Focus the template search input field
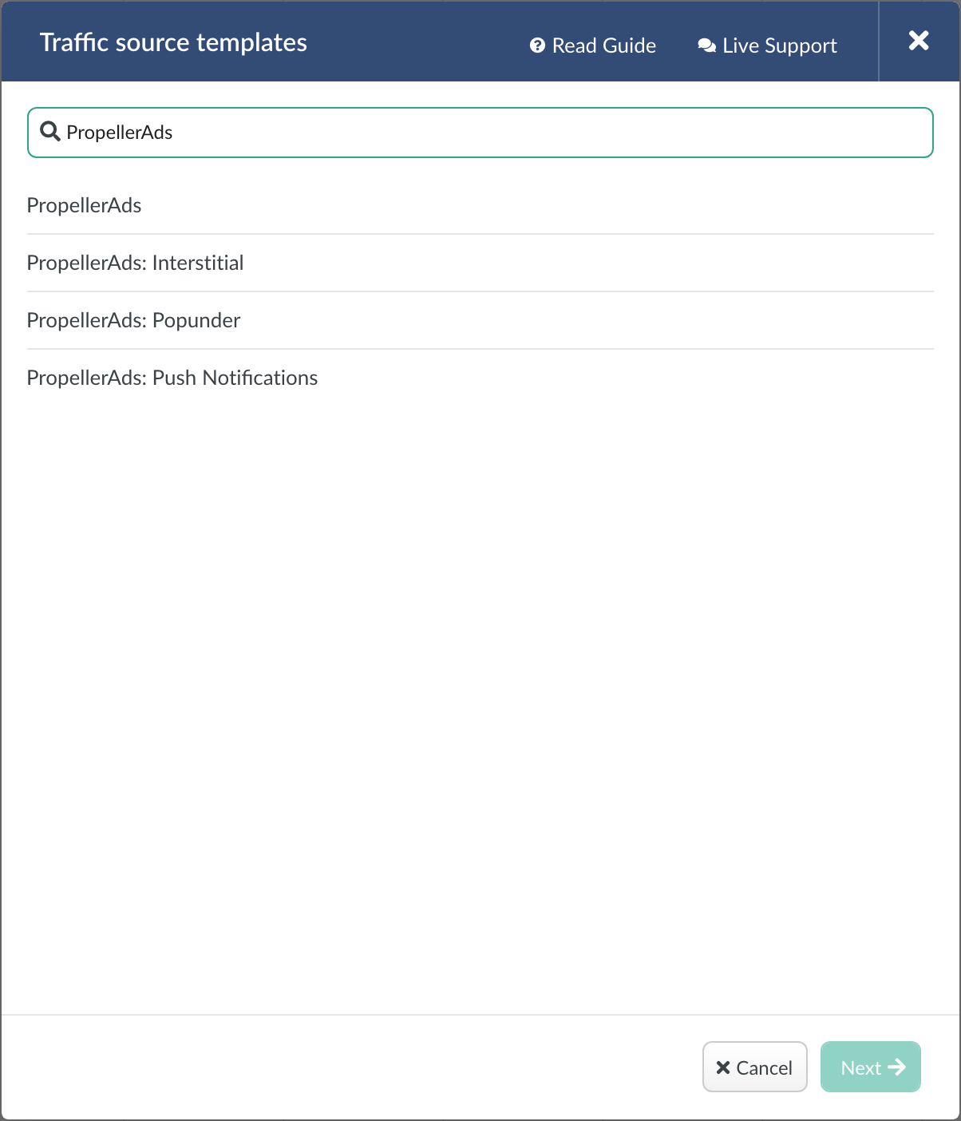 coord(480,133)
